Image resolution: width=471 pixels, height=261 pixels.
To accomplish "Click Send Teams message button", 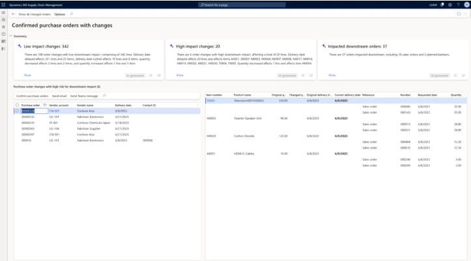I will (x=85, y=96).
